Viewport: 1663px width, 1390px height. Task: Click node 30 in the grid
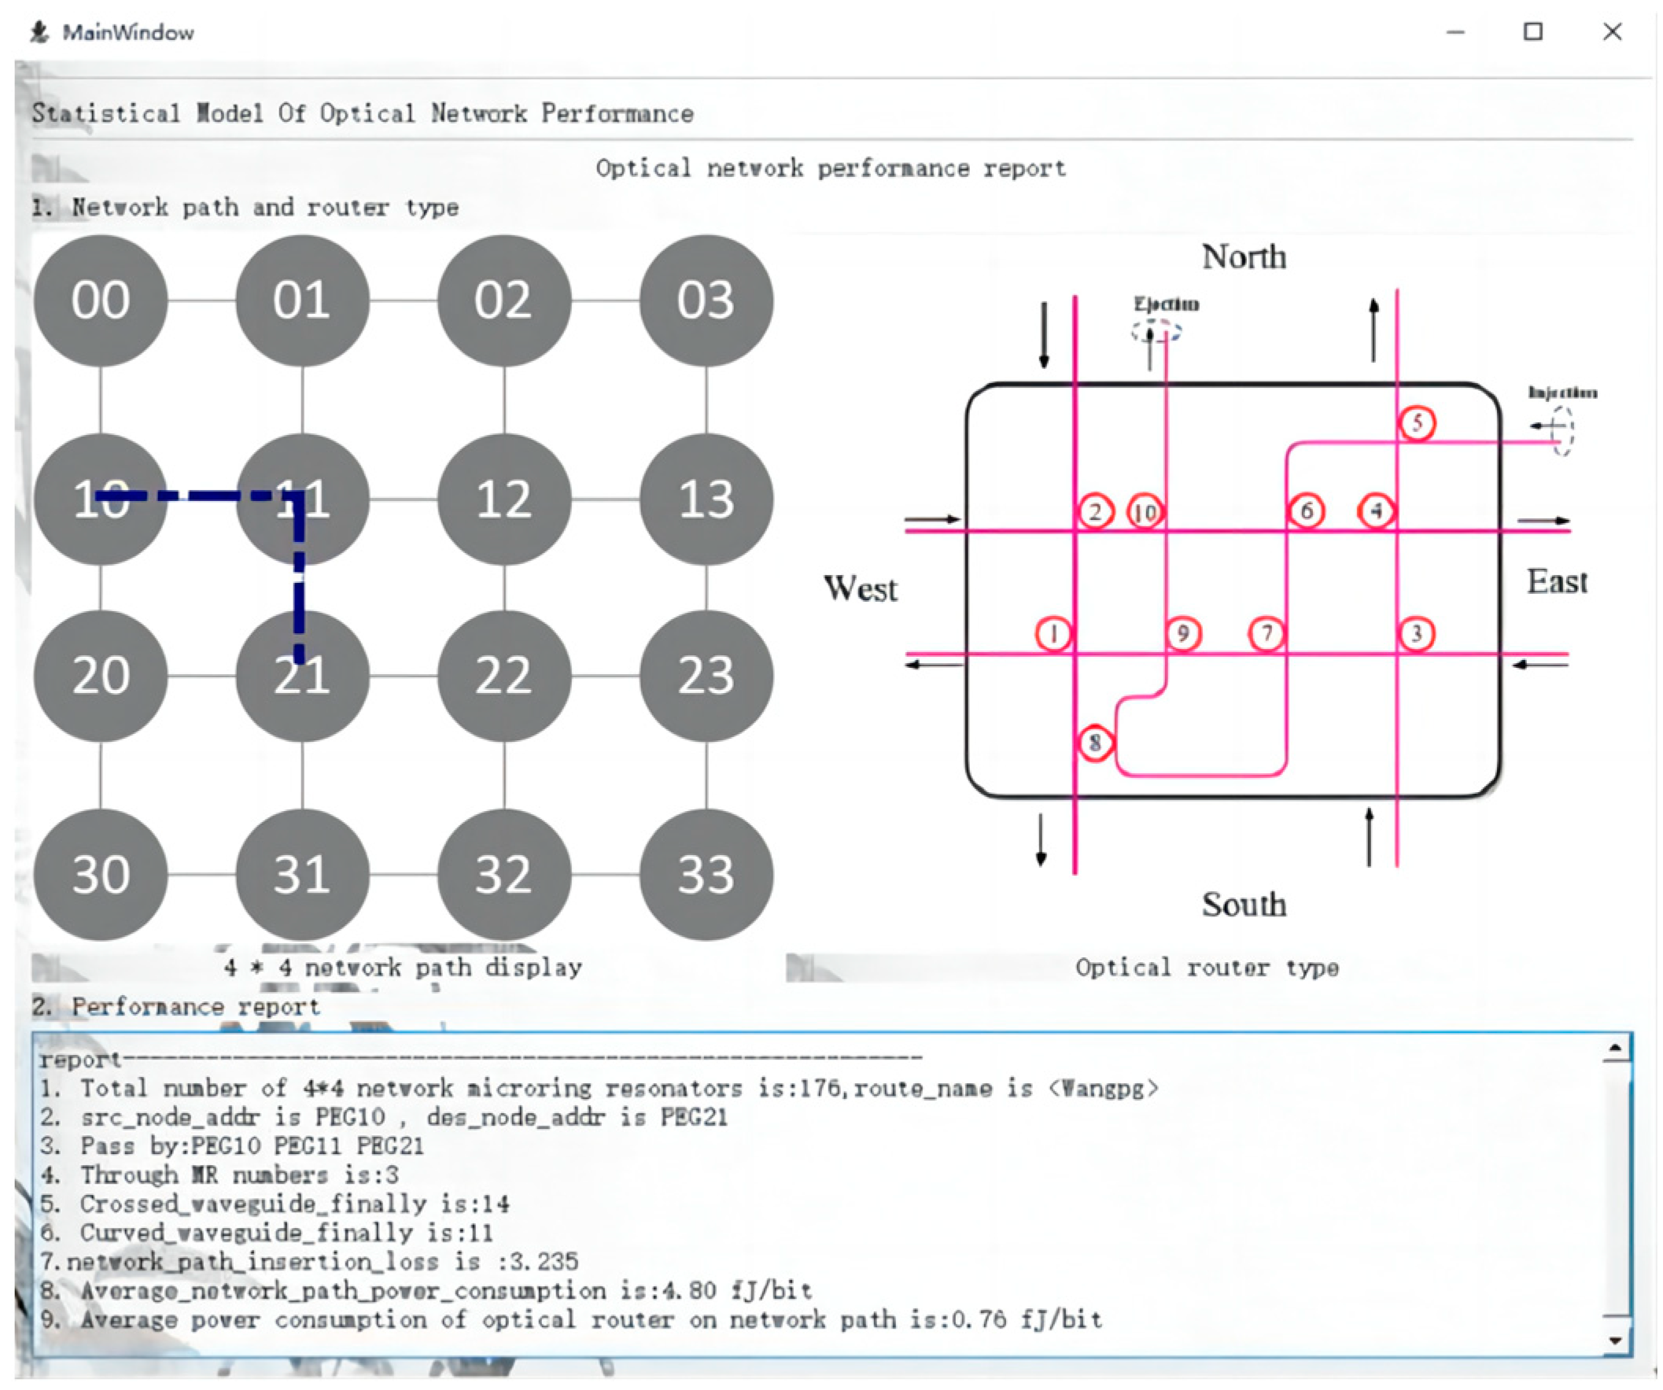click(x=101, y=875)
